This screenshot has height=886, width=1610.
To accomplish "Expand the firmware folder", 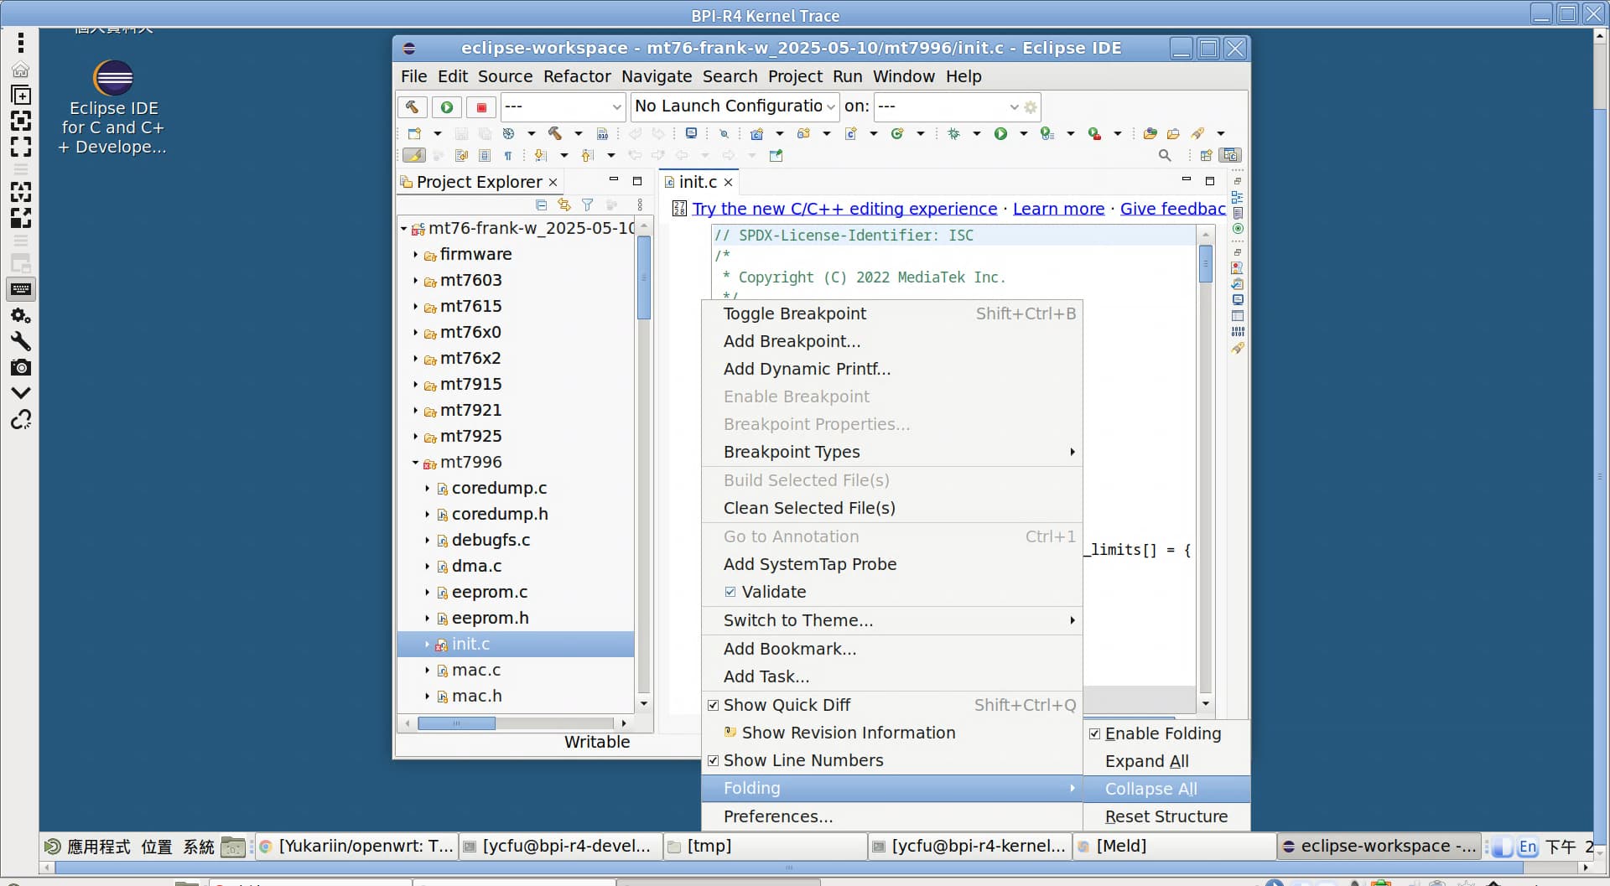I will pyautogui.click(x=415, y=254).
